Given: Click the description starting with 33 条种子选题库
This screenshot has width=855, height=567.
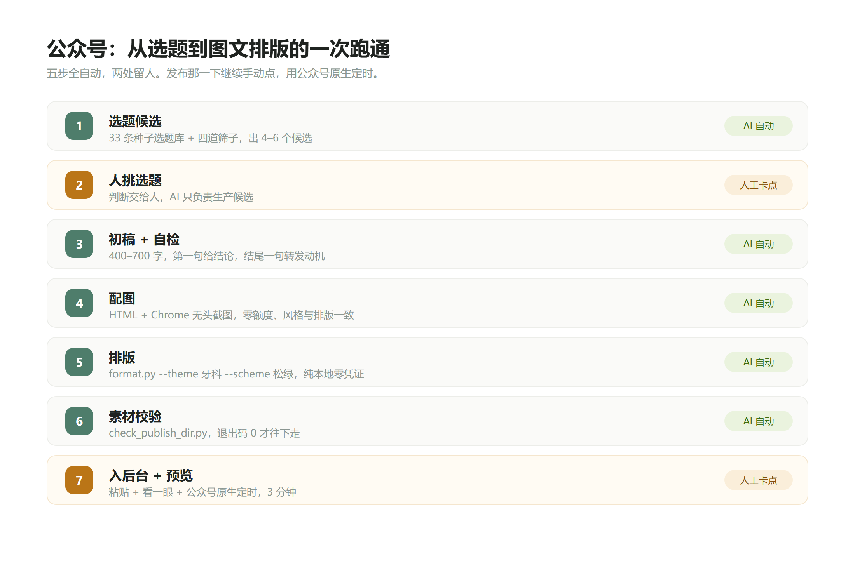Looking at the screenshot, I should click(210, 138).
